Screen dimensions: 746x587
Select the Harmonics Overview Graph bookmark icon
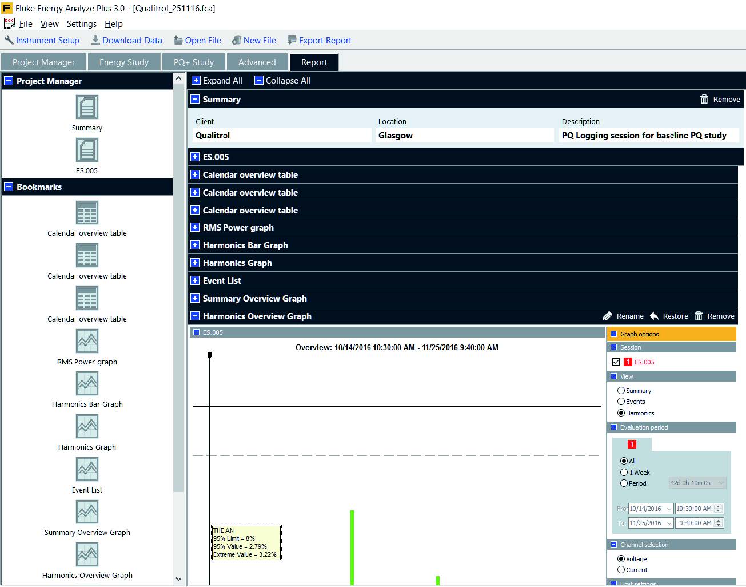point(87,554)
